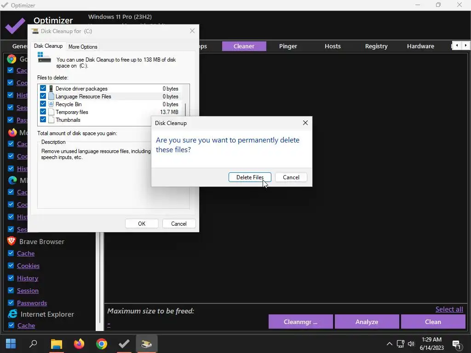Viewport: 471px width, 353px height.
Task: Switch to Disk Cleanup taskbar icon
Action: 146,344
